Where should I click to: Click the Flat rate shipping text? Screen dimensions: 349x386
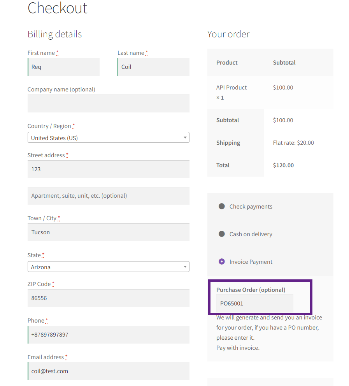pos(293,142)
